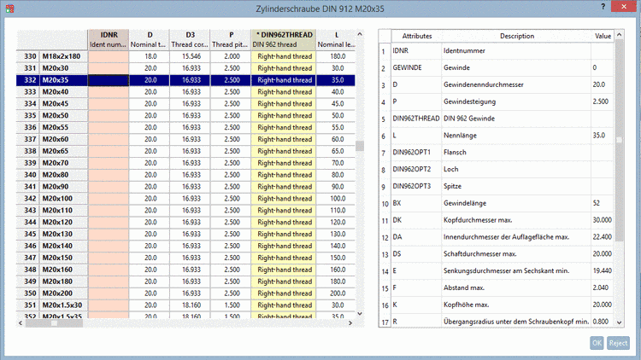Click the IDNR column header
The height and width of the screenshot is (360, 641).
pyautogui.click(x=109, y=38)
